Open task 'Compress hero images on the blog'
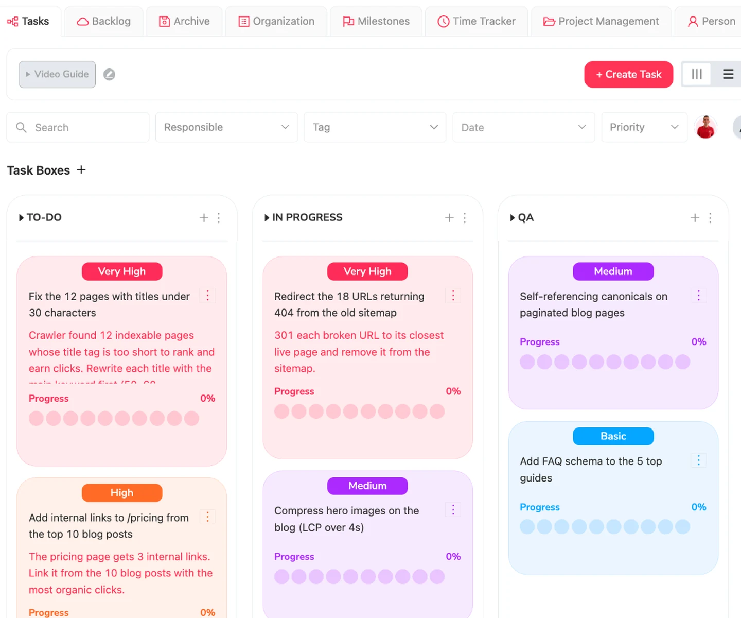The image size is (741, 618). (347, 519)
